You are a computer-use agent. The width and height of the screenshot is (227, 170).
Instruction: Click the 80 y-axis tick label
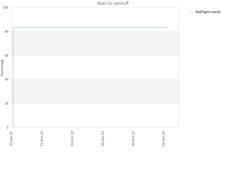tap(7, 31)
